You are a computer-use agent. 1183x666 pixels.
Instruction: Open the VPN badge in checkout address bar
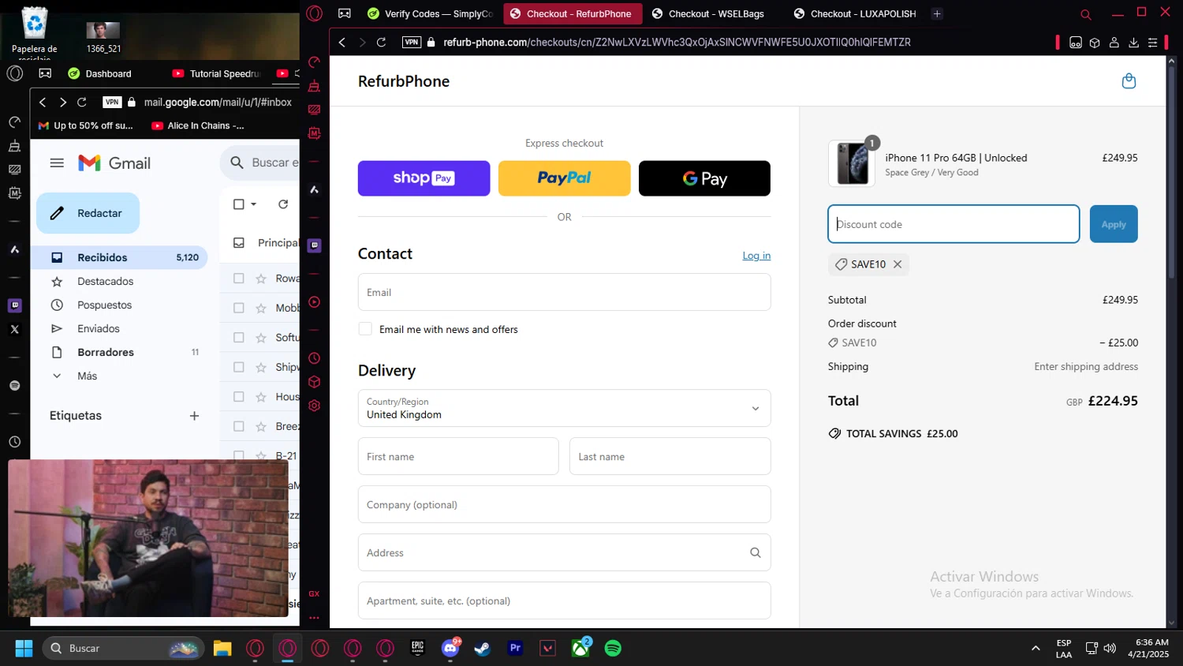click(x=412, y=42)
